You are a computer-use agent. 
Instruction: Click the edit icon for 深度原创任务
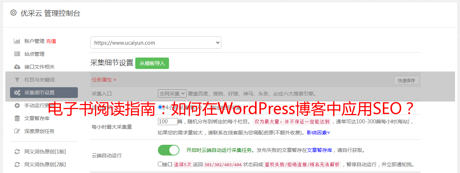point(17,131)
